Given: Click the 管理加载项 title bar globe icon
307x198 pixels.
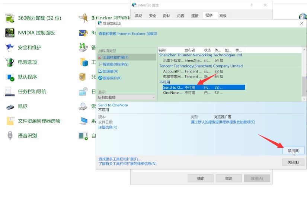Looking at the screenshot, I should tap(100, 23).
